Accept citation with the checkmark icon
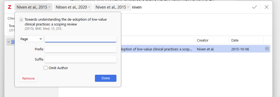280x97 pixels. coord(255,7)
